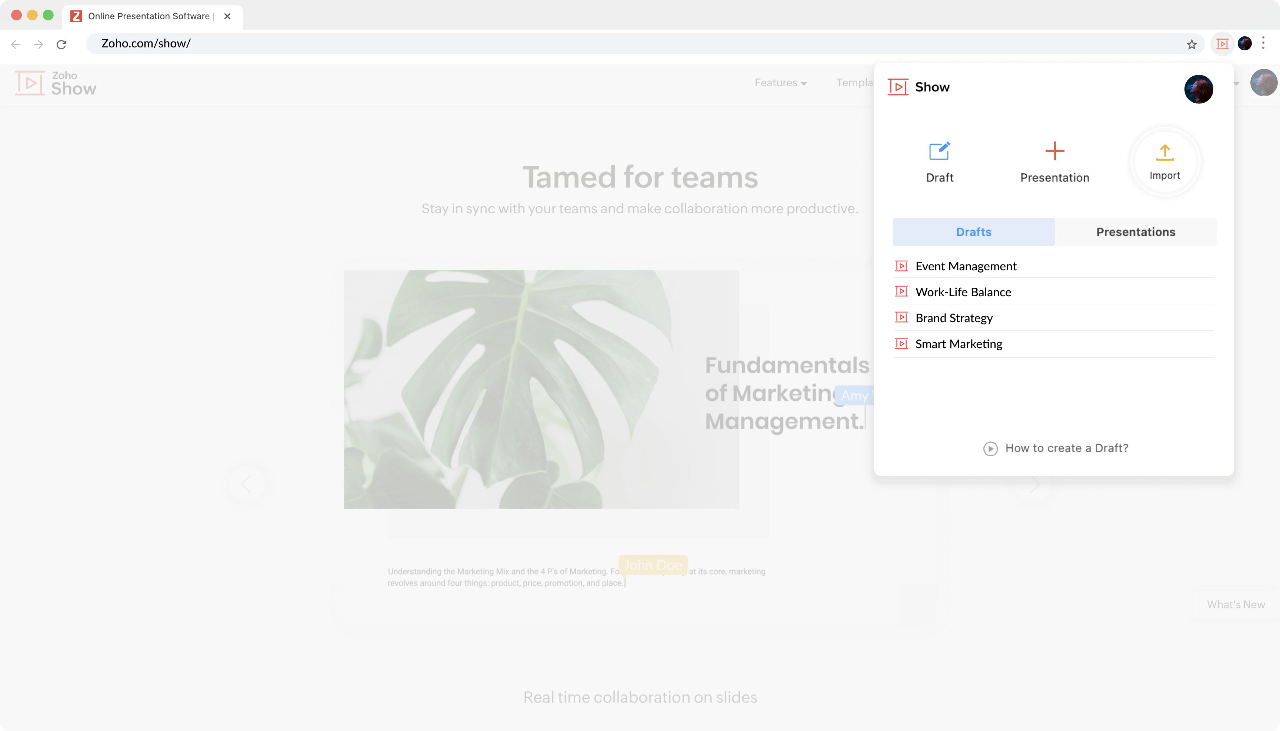The width and height of the screenshot is (1280, 731).
Task: Click the Zoho Show favicon in tab
Action: [x=78, y=16]
